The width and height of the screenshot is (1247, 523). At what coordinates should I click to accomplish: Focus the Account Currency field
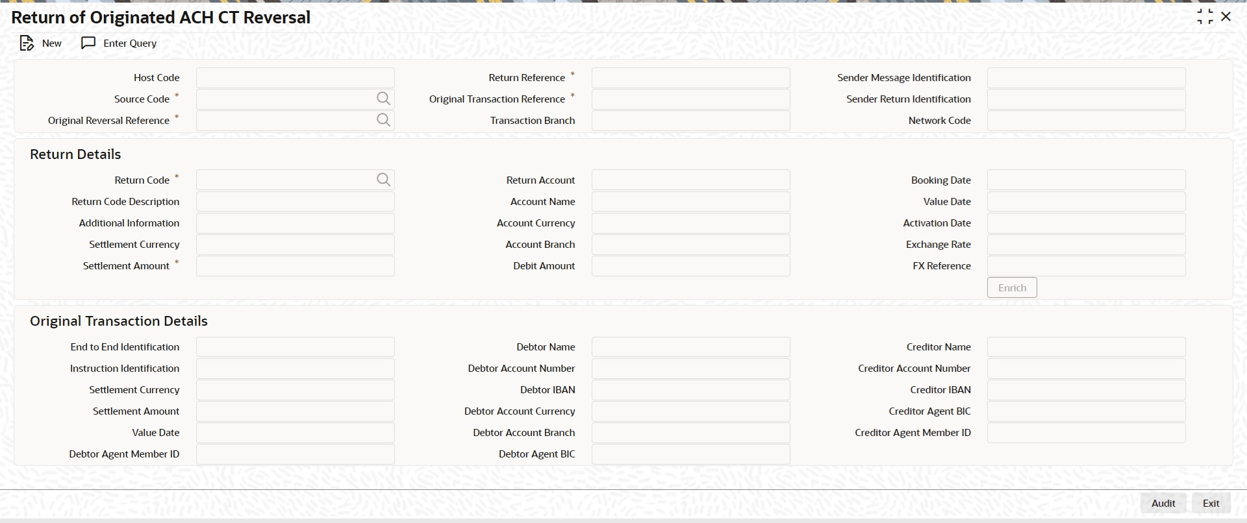pos(691,223)
